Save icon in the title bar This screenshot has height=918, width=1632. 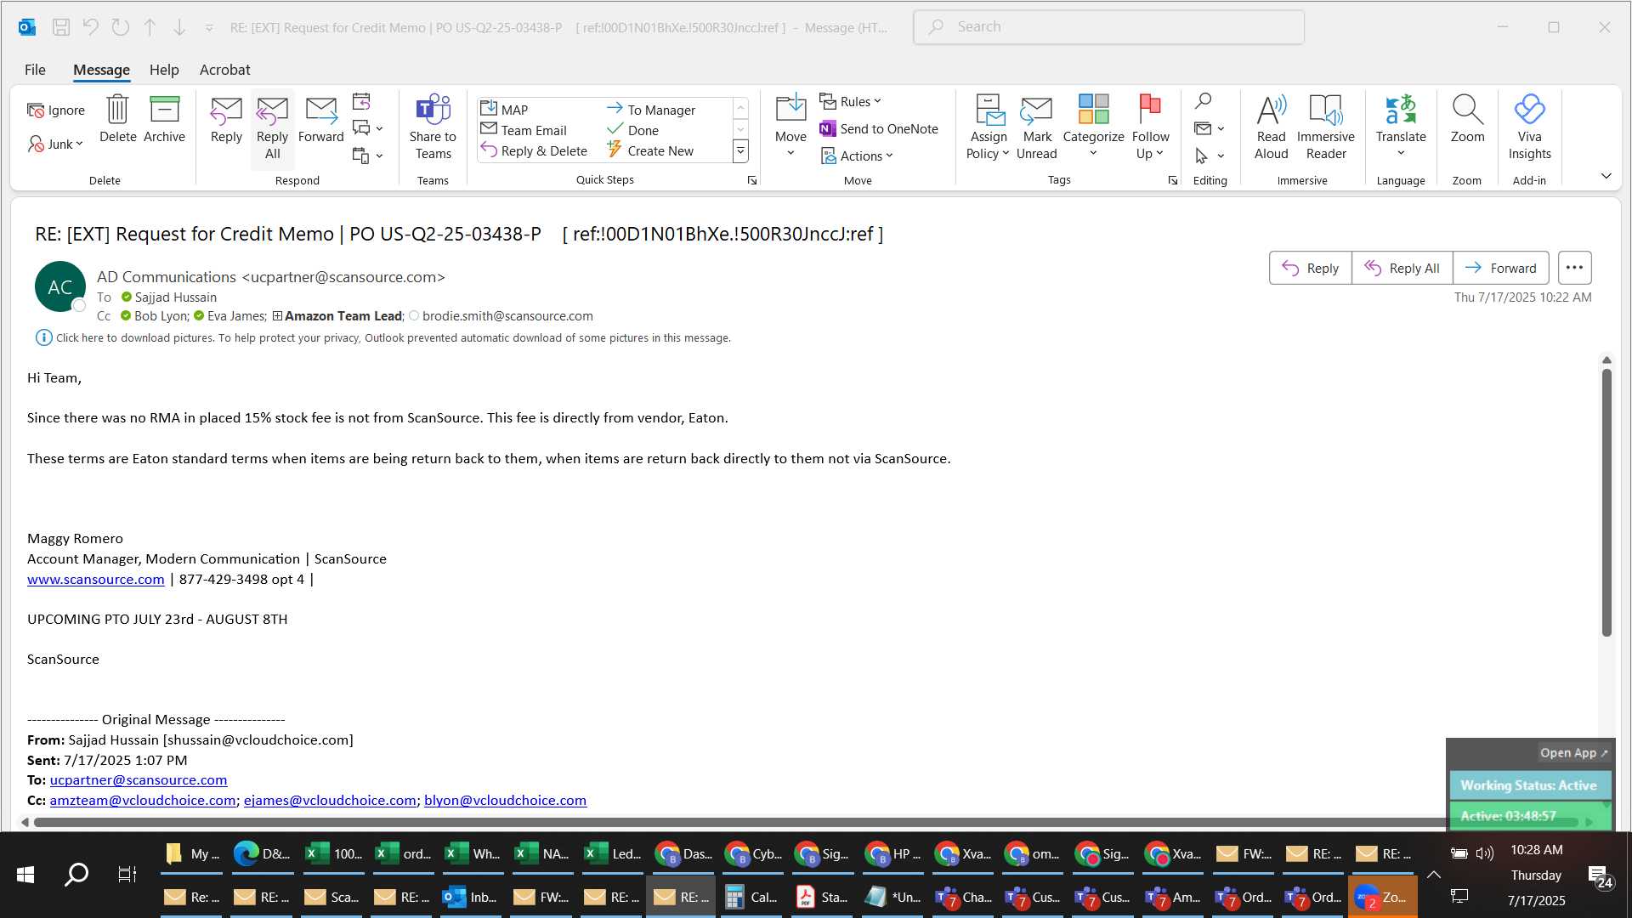(61, 27)
